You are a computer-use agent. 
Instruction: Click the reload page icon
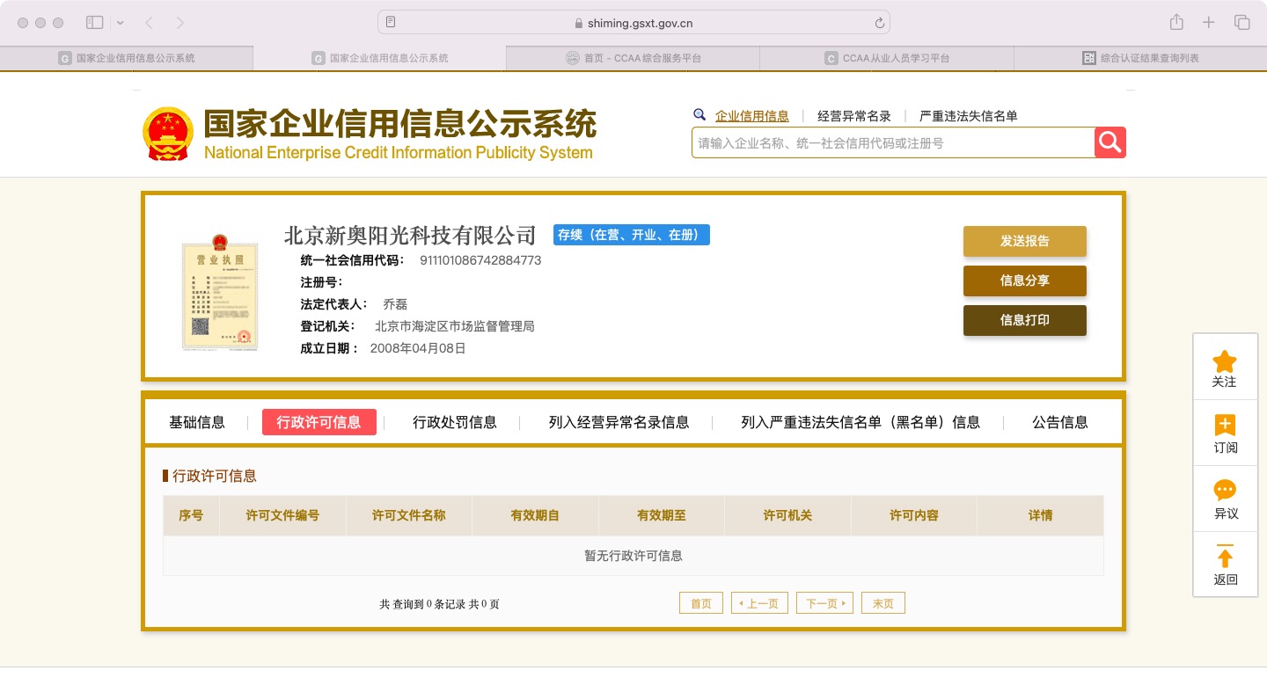[x=879, y=23]
